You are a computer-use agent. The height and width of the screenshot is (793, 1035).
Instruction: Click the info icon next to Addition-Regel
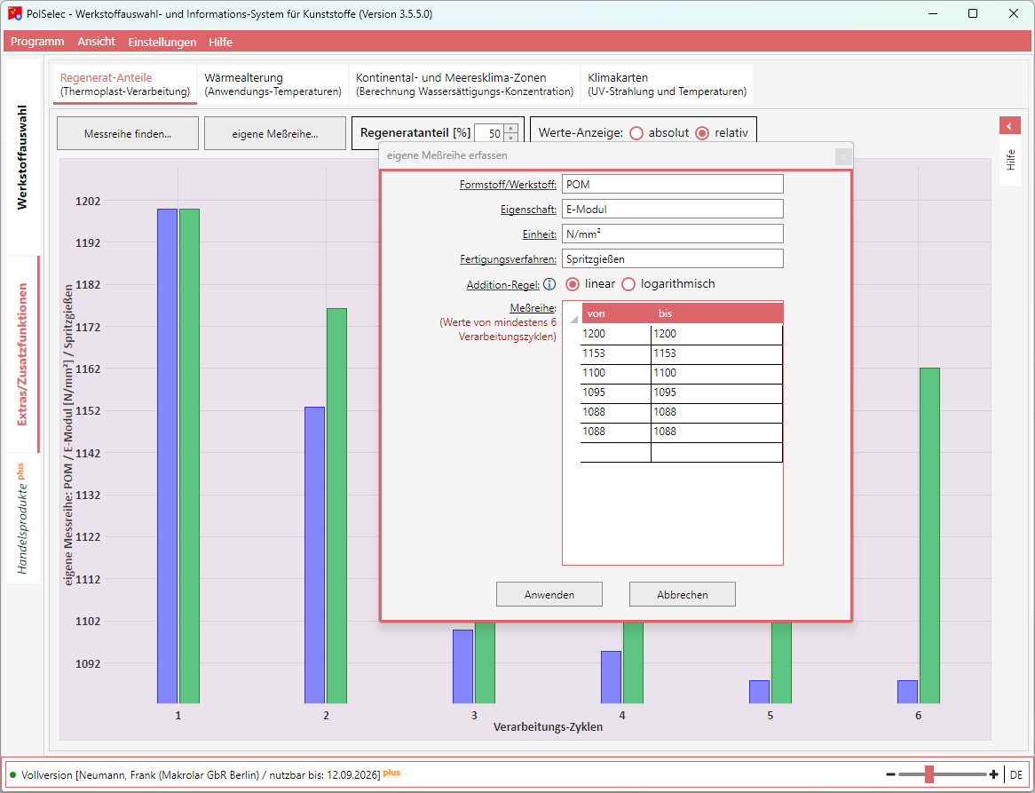pos(549,284)
